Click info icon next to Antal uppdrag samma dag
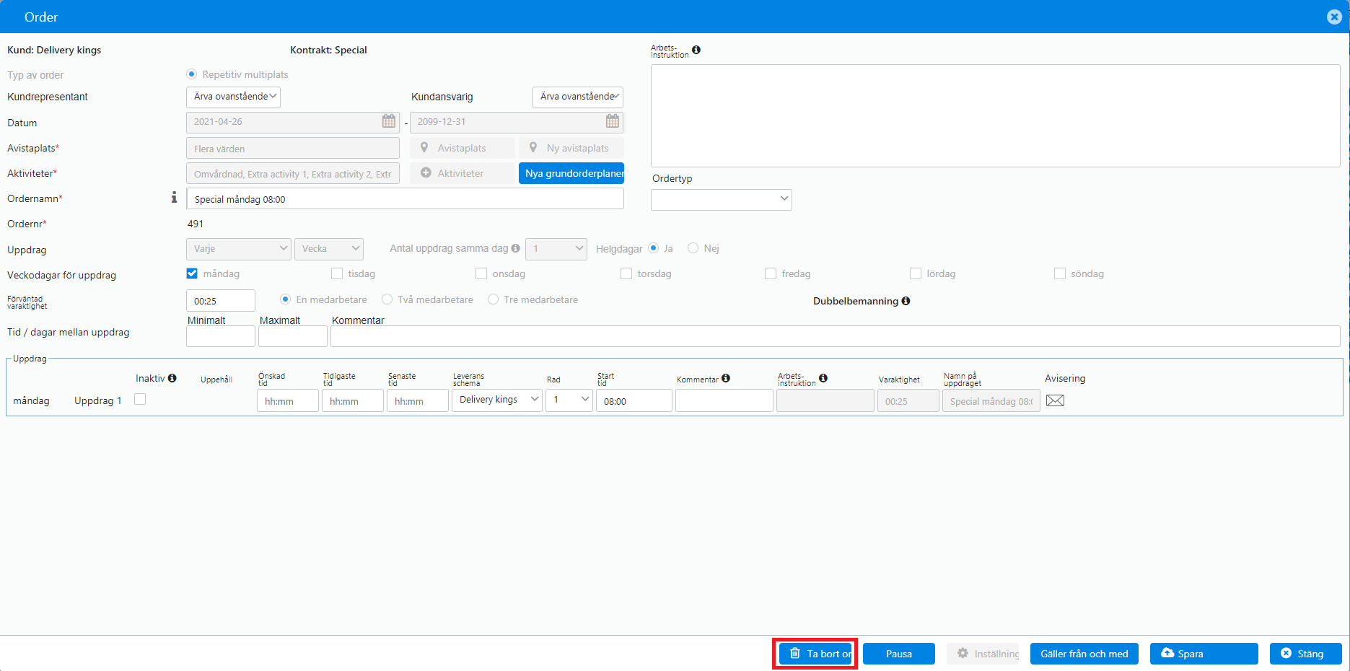Screen dimensions: 1350x671 tap(515, 248)
